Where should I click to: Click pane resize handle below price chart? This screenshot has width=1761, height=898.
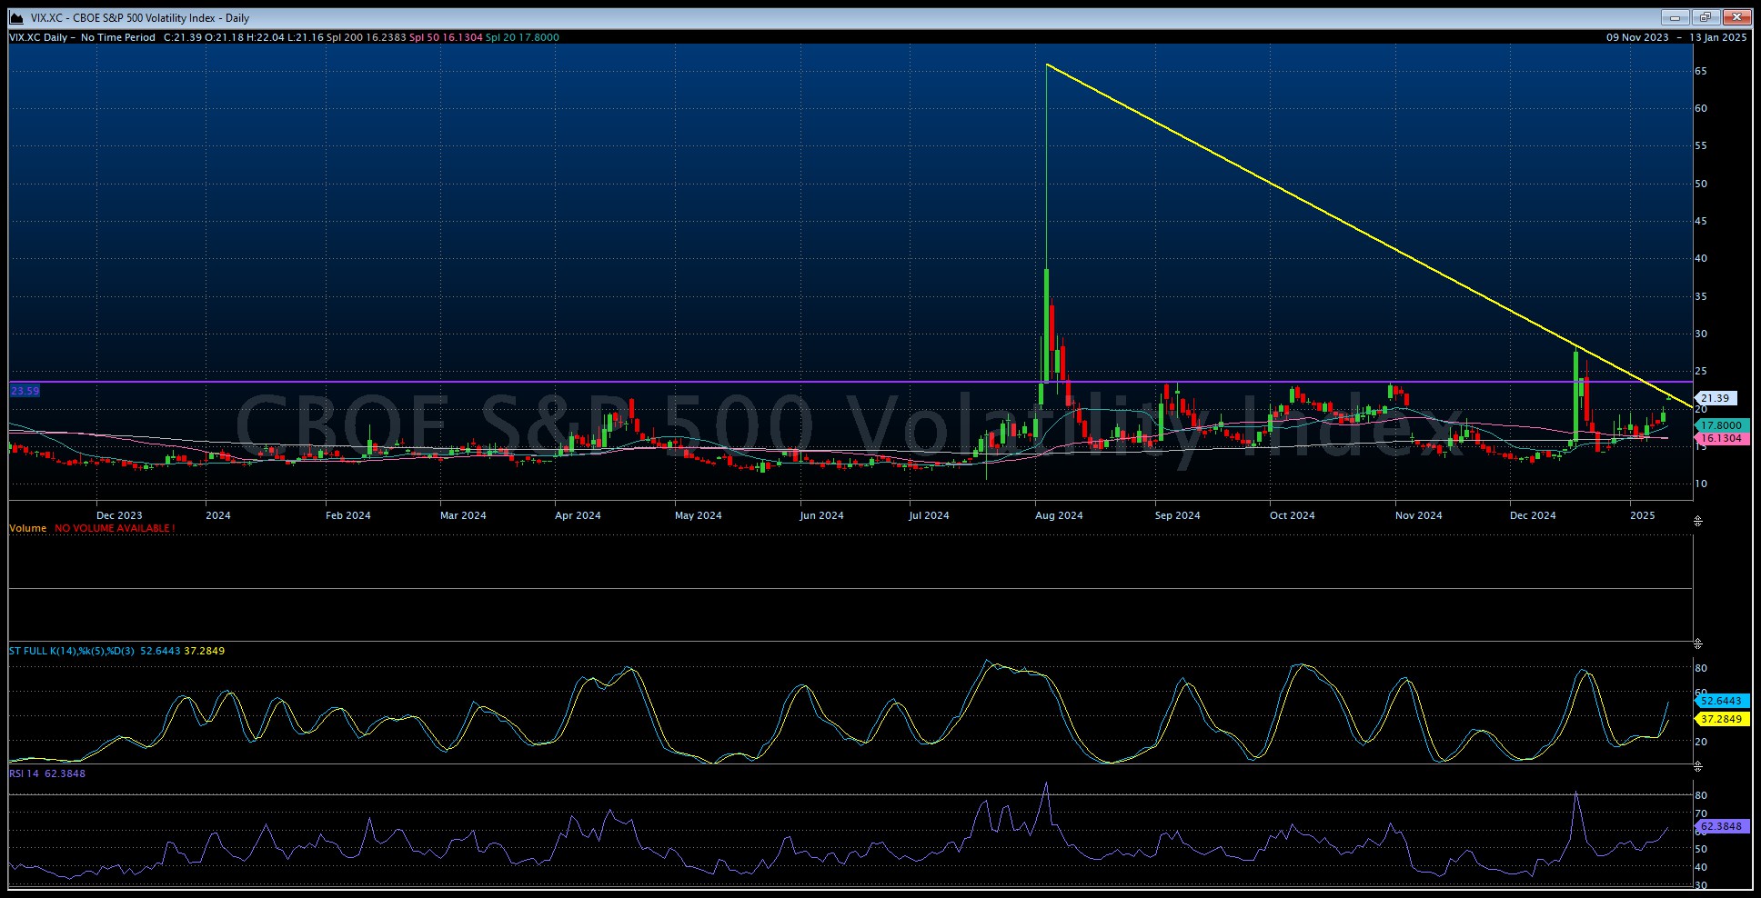pos(1697,521)
